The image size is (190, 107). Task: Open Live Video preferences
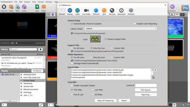(x=86, y=12)
